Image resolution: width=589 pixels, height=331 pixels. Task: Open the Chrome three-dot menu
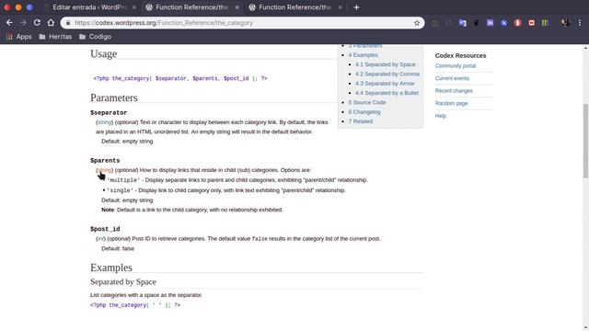[580, 23]
